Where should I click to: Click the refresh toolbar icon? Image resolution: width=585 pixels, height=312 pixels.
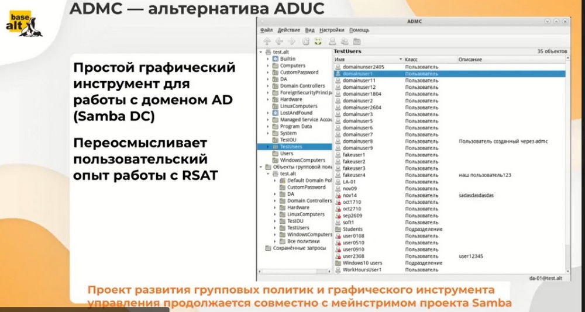tap(306, 41)
